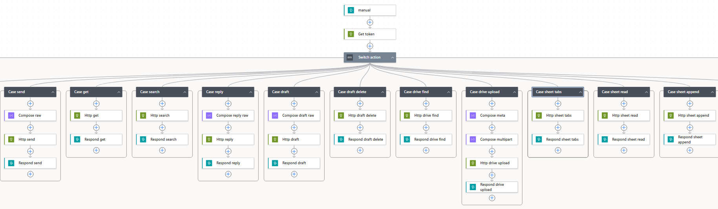Click the Compose multipart icon

point(473,139)
